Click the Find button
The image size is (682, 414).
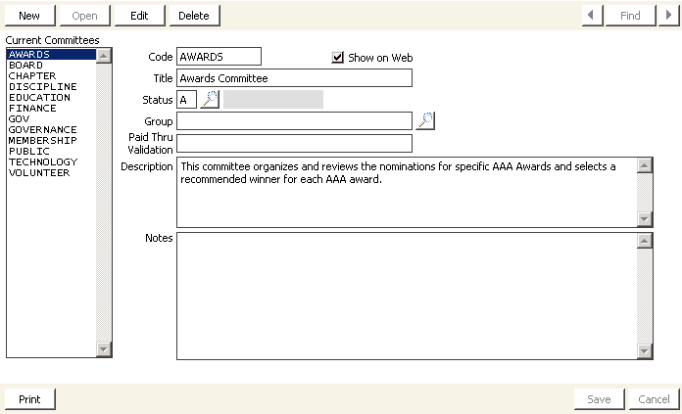[x=630, y=16]
